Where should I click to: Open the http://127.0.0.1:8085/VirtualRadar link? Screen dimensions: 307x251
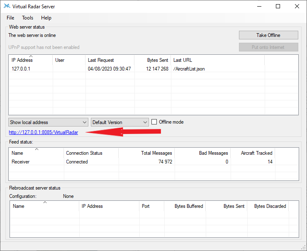44,132
